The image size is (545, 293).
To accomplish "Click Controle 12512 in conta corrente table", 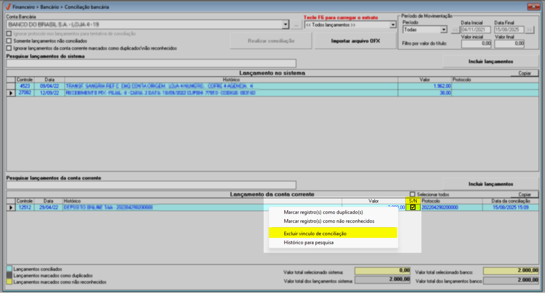I will click(25, 208).
